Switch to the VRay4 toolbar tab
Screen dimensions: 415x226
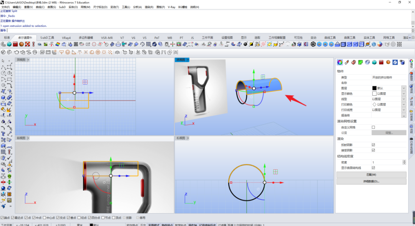66,38
